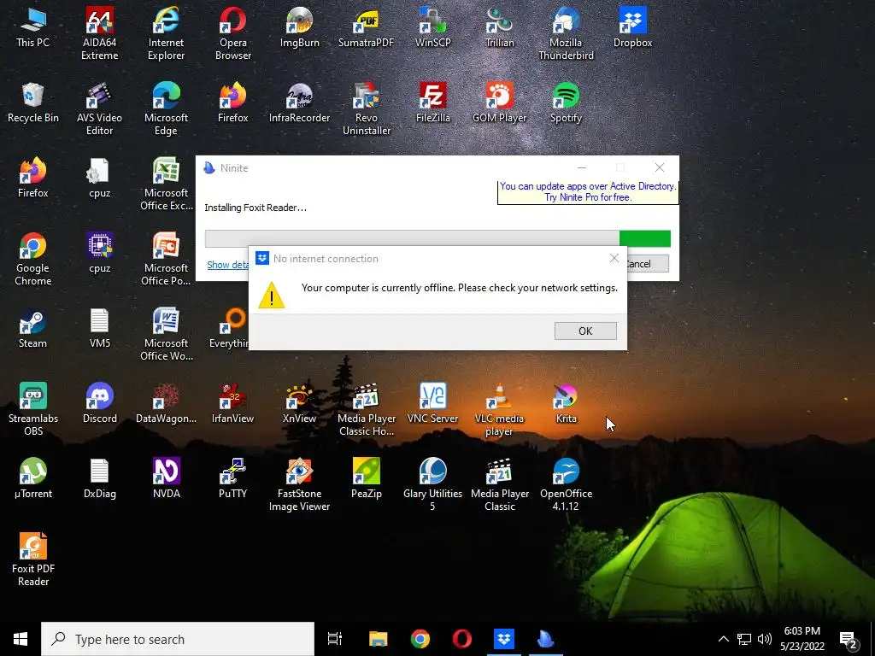Select the Foxit PDF Reader desktop icon

click(x=33, y=560)
